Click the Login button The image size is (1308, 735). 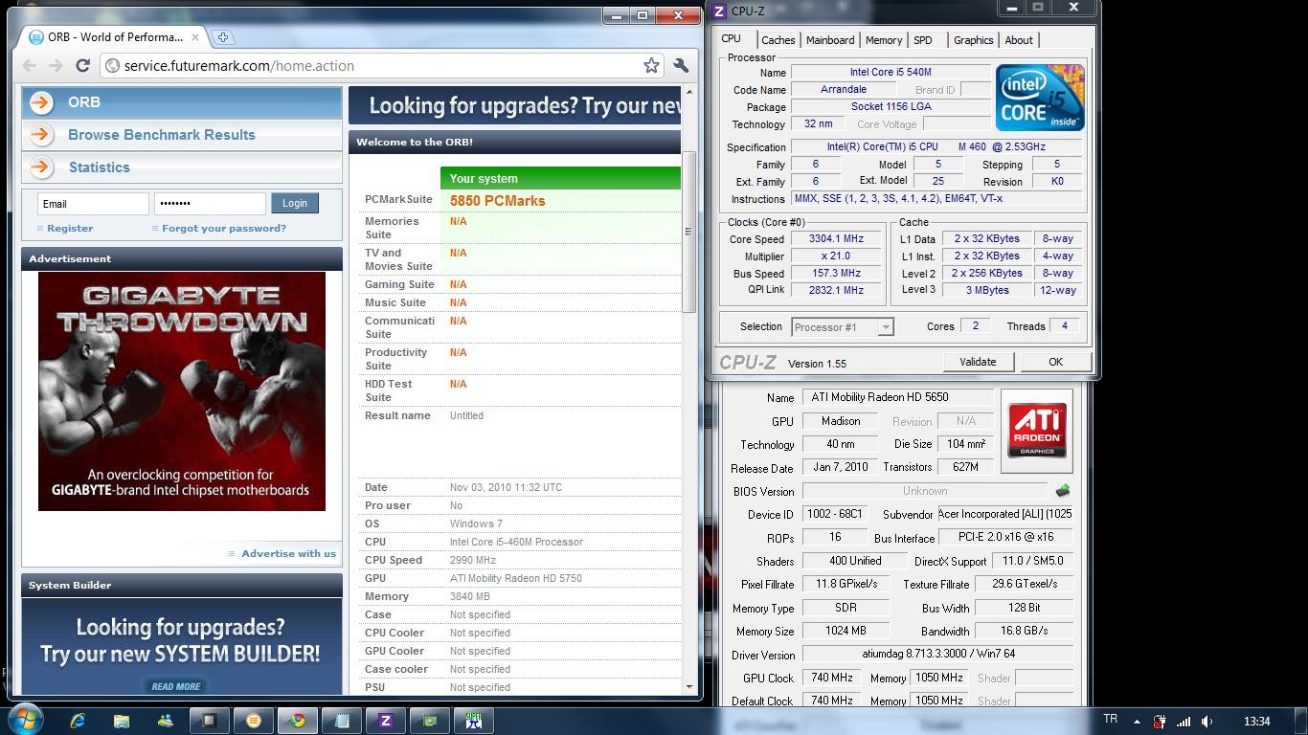click(295, 203)
